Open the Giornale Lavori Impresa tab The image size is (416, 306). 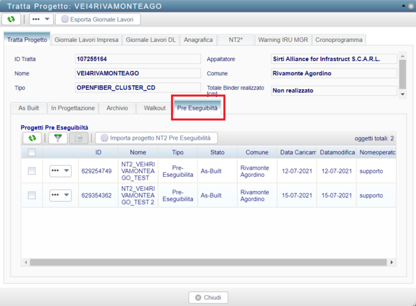[x=87, y=40]
